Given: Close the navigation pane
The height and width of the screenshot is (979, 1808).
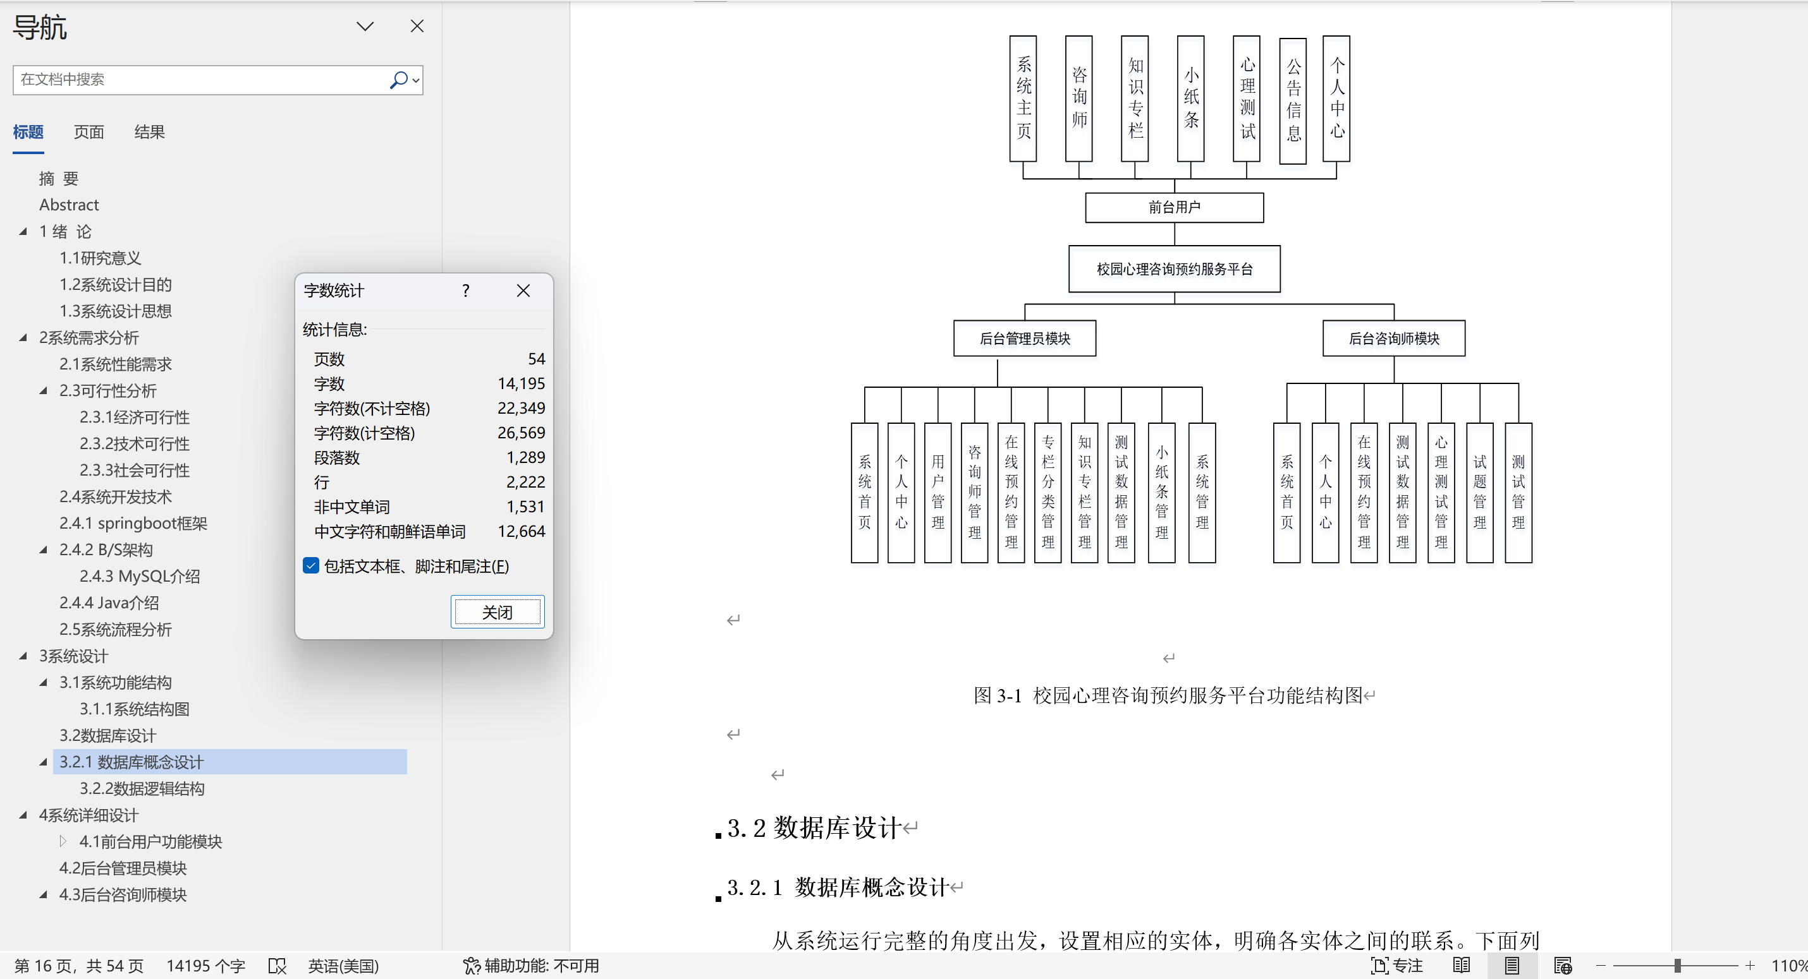Looking at the screenshot, I should 417,26.
